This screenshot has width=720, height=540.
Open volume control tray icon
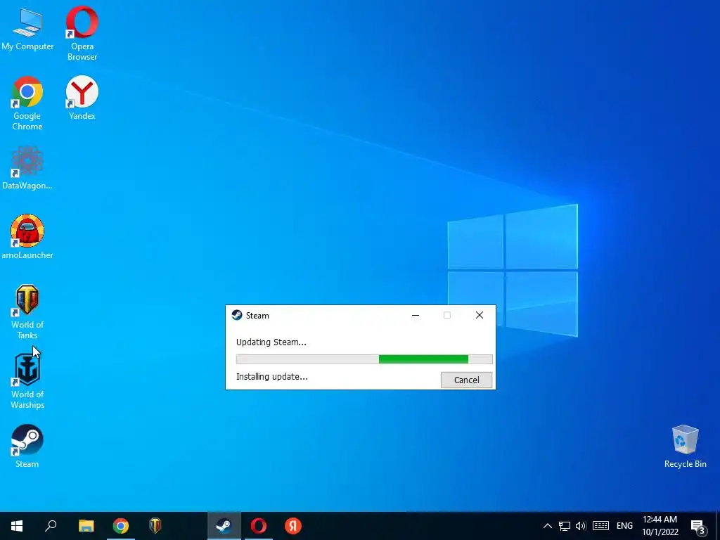pos(581,526)
